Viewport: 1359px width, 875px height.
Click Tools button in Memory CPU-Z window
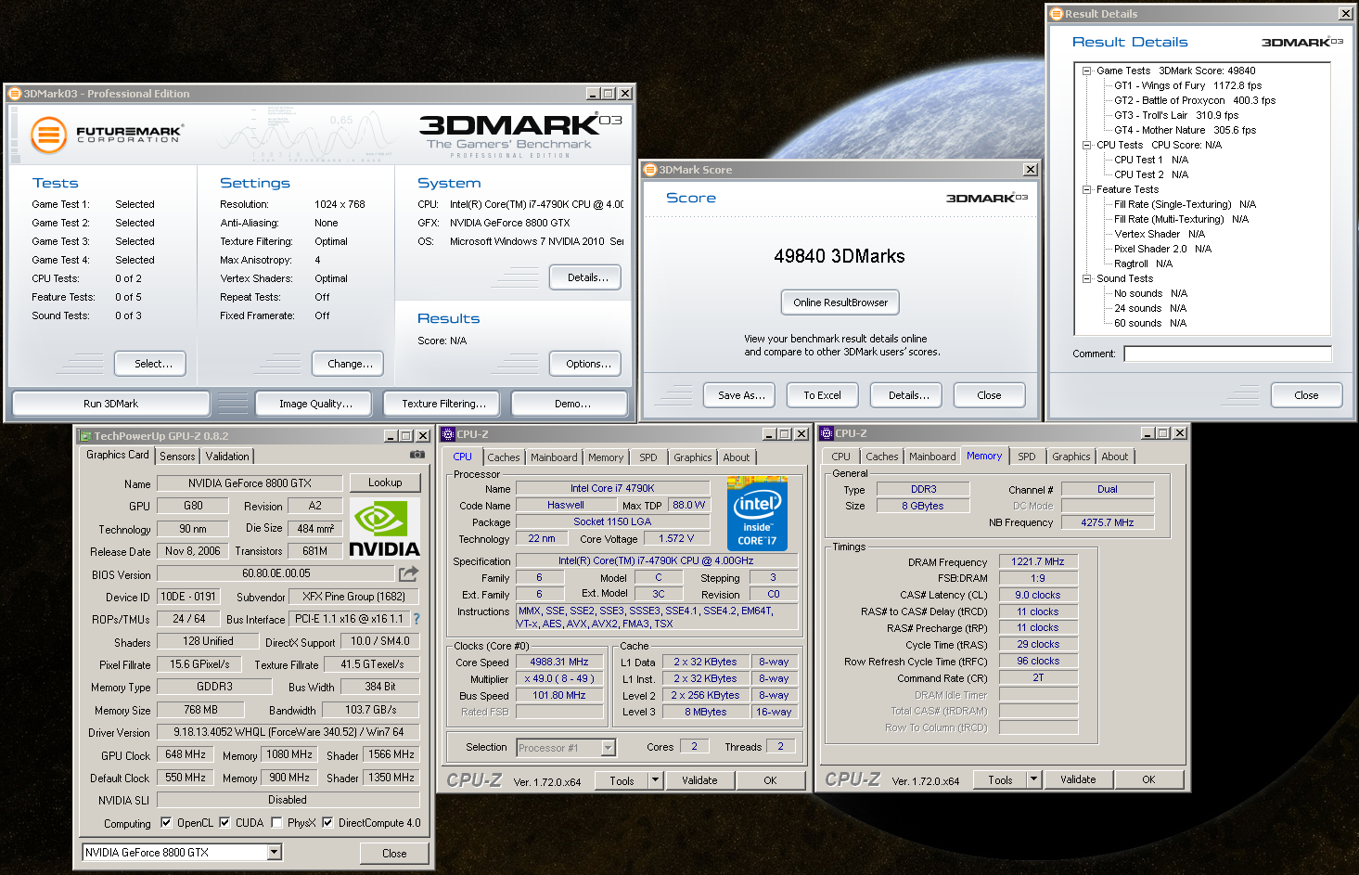point(1000,779)
